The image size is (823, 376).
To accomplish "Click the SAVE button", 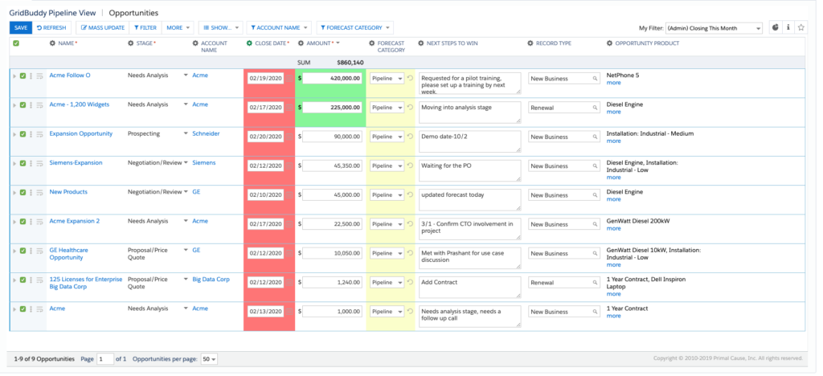I will point(21,28).
